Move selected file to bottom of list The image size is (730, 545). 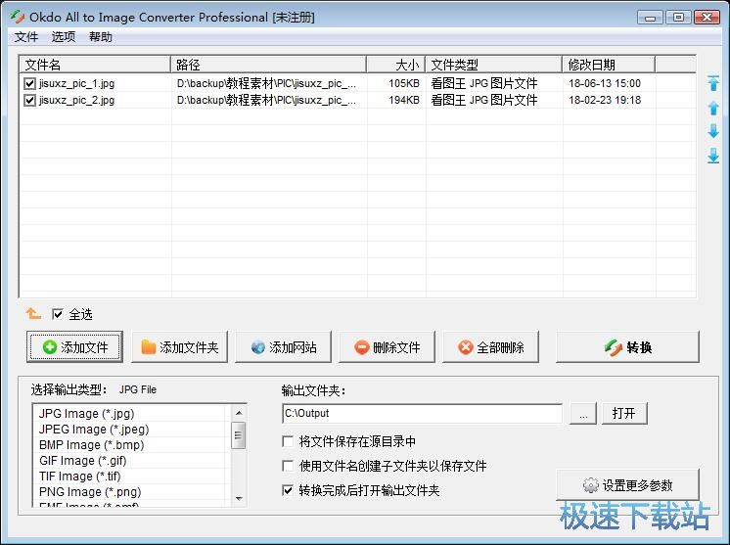[x=712, y=156]
